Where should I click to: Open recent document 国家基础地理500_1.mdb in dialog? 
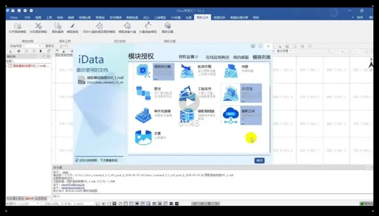point(101,80)
